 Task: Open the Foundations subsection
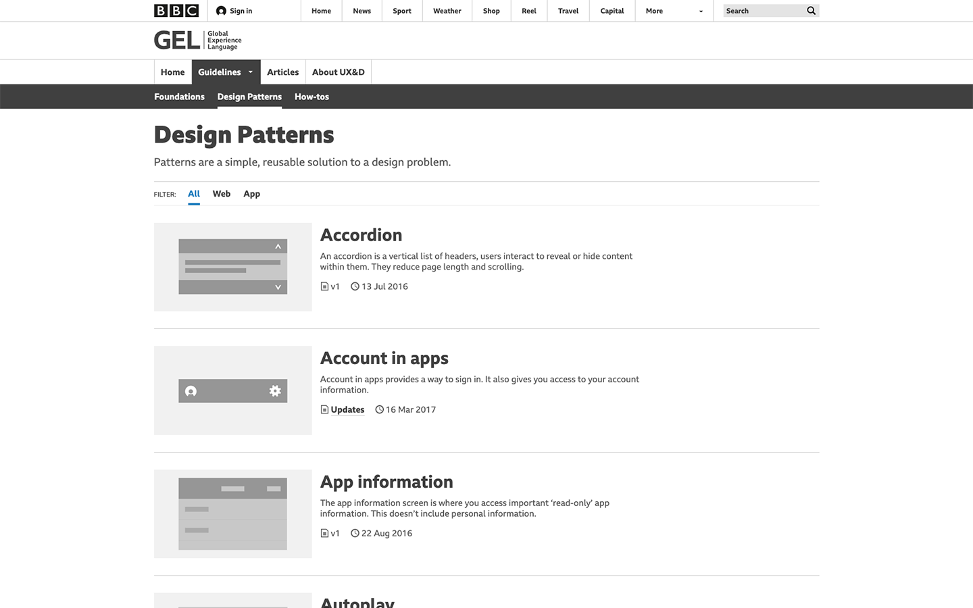179,97
